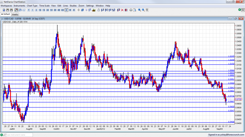This screenshot has height=137, width=245.
Task: Set time scale to 10 minutes
Action: [40, 10]
